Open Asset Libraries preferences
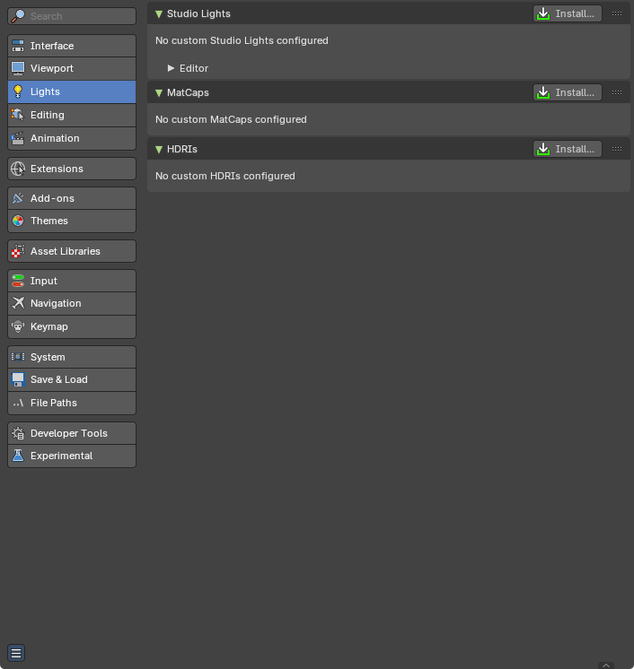634x669 pixels. click(72, 251)
